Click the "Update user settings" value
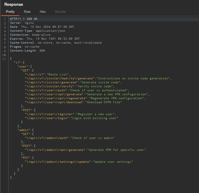 coord(113,162)
